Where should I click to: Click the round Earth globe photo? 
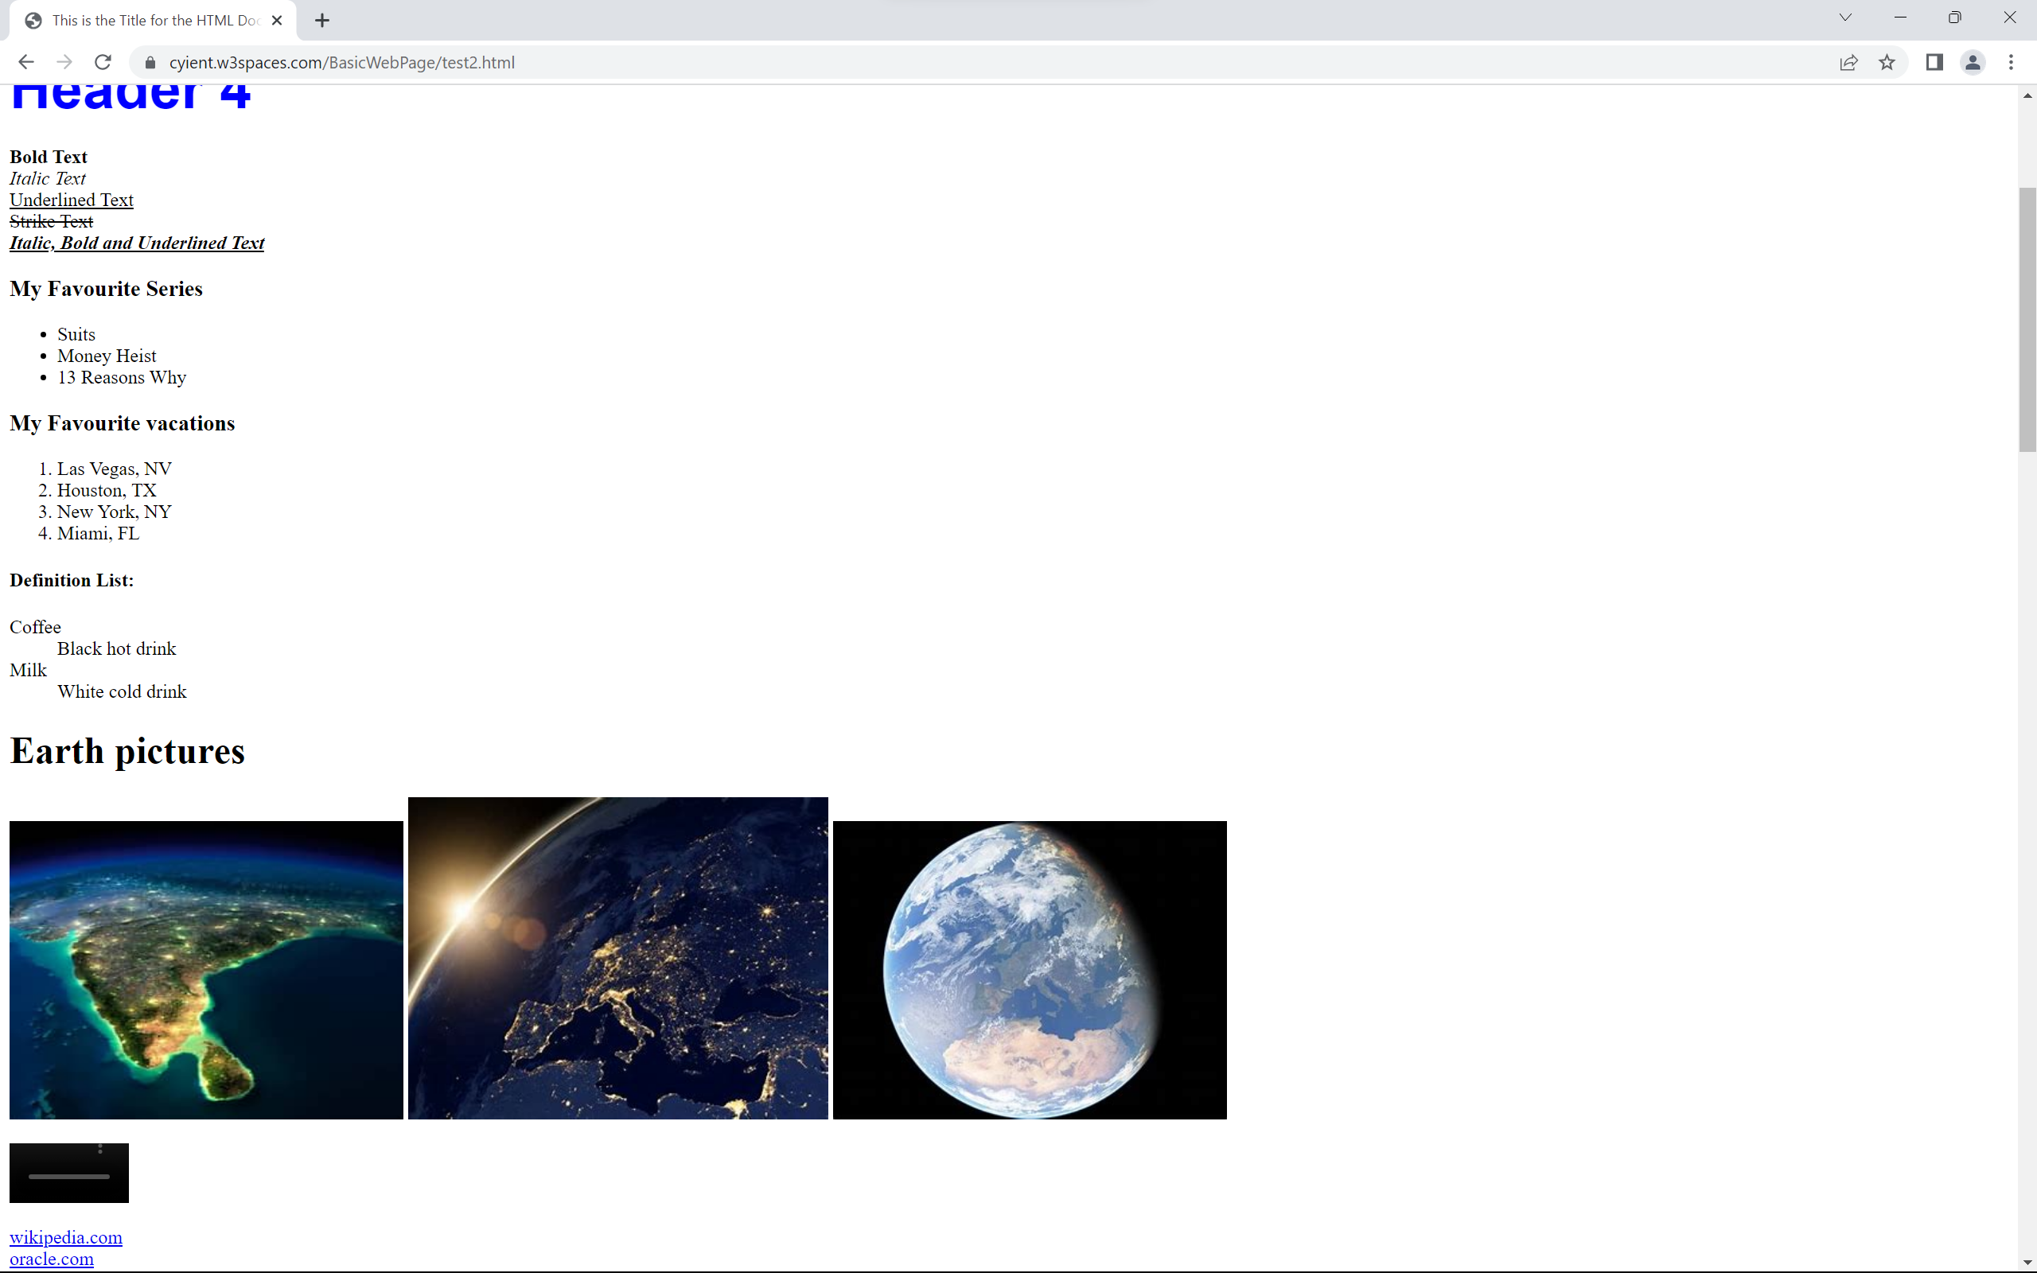[1029, 968]
